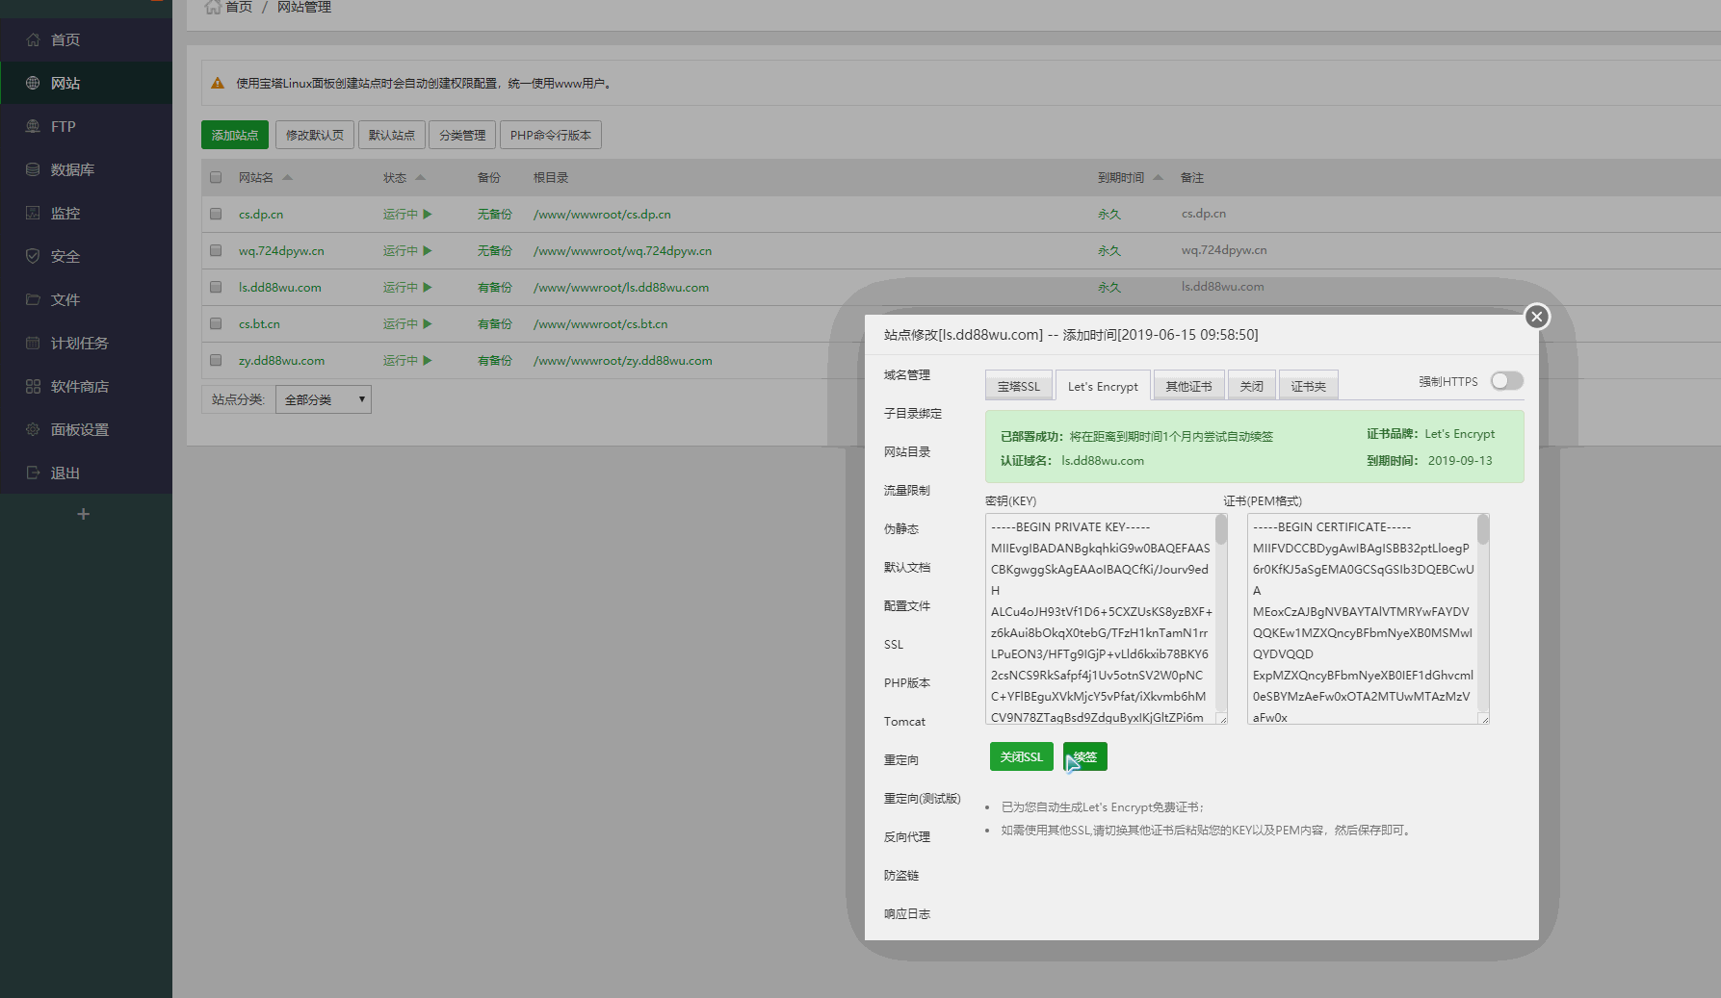This screenshot has width=1721, height=998.
Task: Check the zy.dd88wu.com row checkbox
Action: [216, 360]
